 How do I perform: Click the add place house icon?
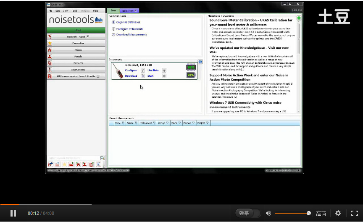78,165
